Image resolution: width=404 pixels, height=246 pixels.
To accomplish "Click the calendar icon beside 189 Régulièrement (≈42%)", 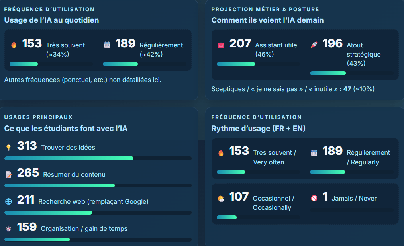I will click(107, 45).
